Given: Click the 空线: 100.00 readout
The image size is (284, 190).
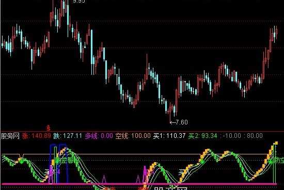Looking at the screenshot, I should pyautogui.click(x=133, y=136).
